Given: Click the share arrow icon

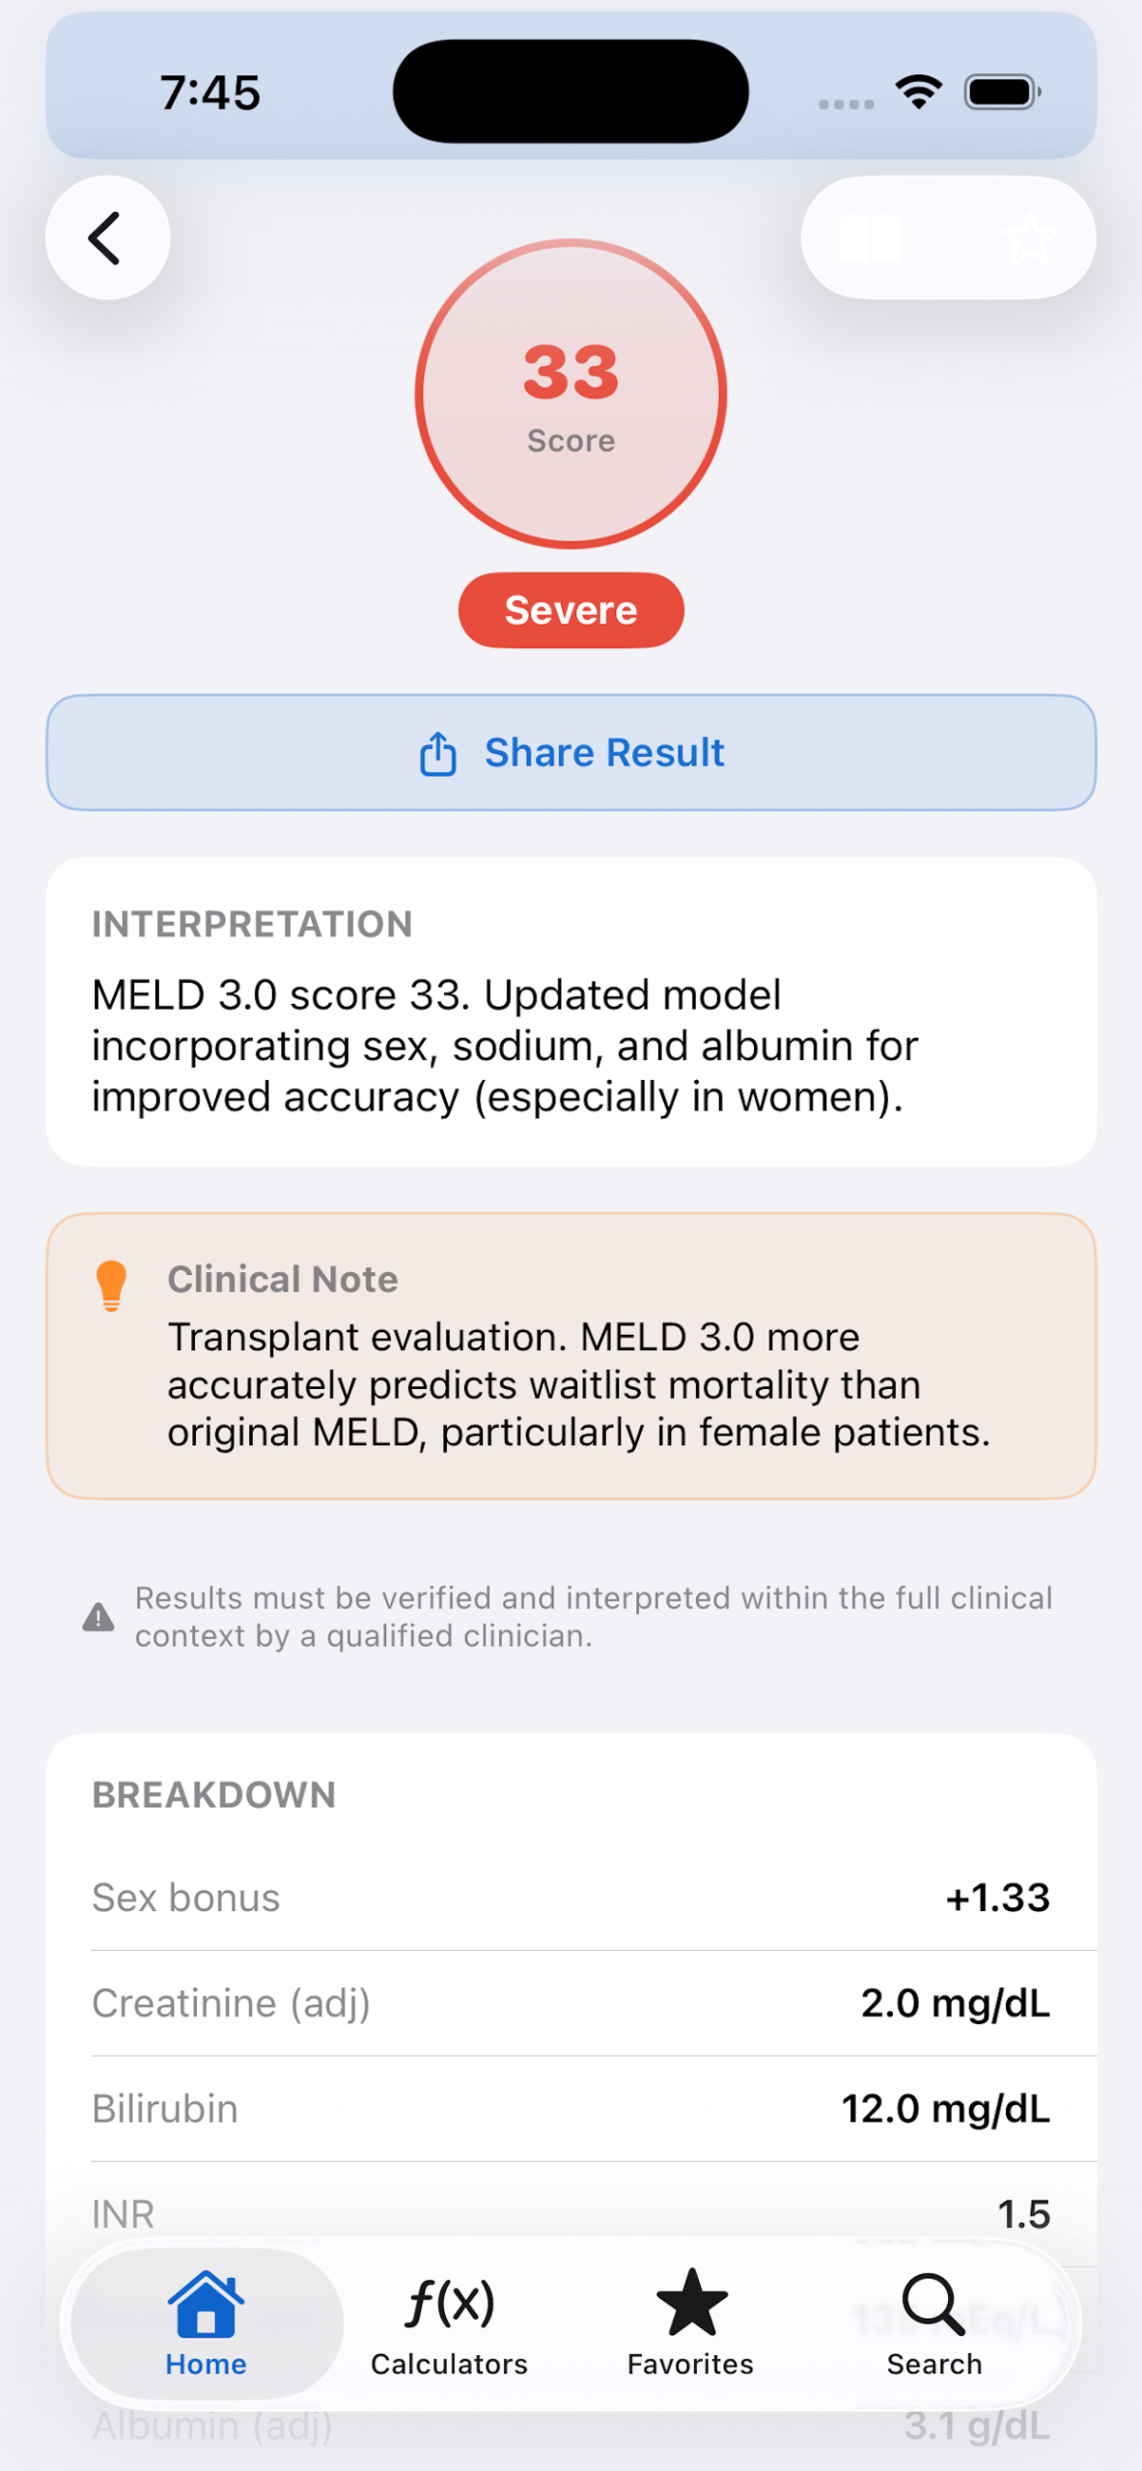Looking at the screenshot, I should 437,754.
